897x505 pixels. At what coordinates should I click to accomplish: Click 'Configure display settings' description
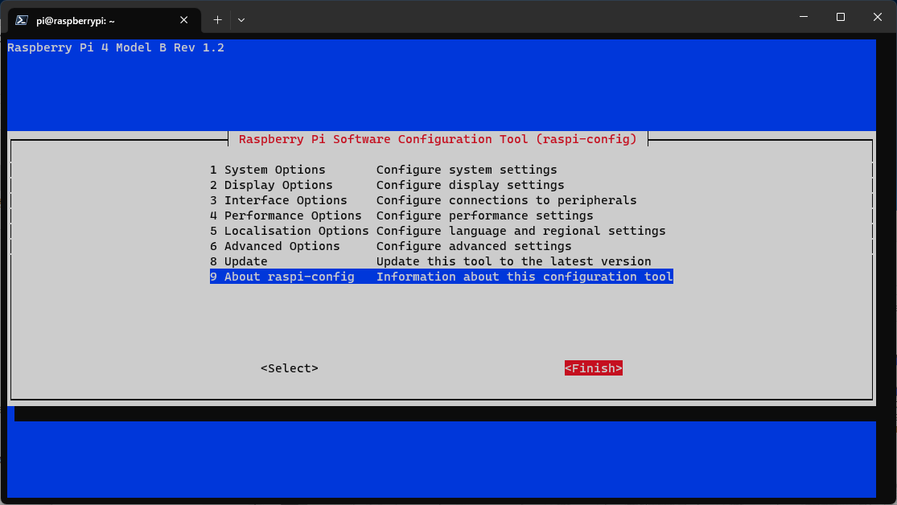coord(471,185)
